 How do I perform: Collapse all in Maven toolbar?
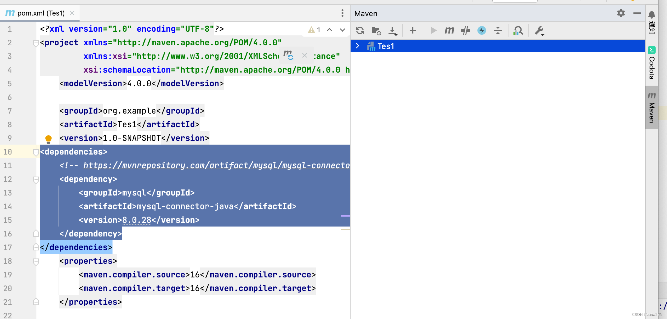pos(498,30)
